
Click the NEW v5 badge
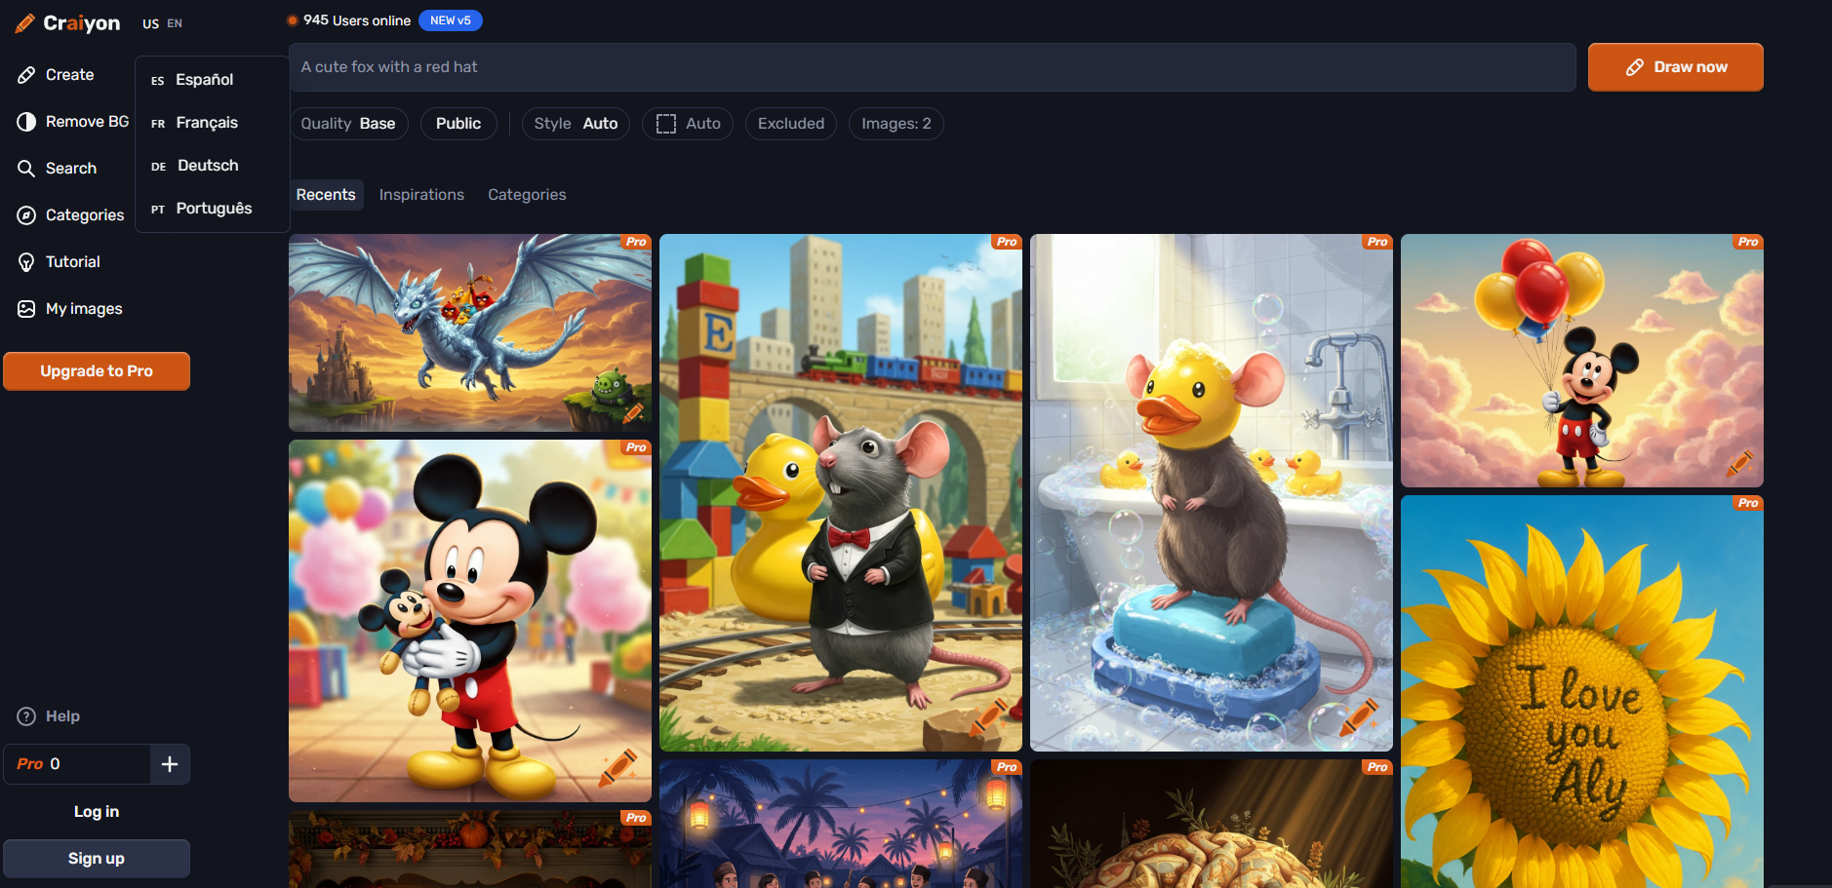[x=451, y=20]
